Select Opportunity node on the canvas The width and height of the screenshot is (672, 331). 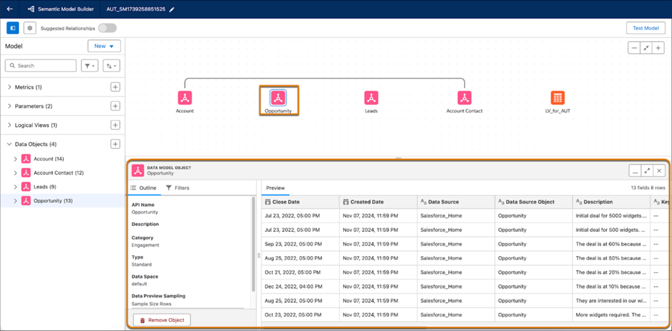278,98
